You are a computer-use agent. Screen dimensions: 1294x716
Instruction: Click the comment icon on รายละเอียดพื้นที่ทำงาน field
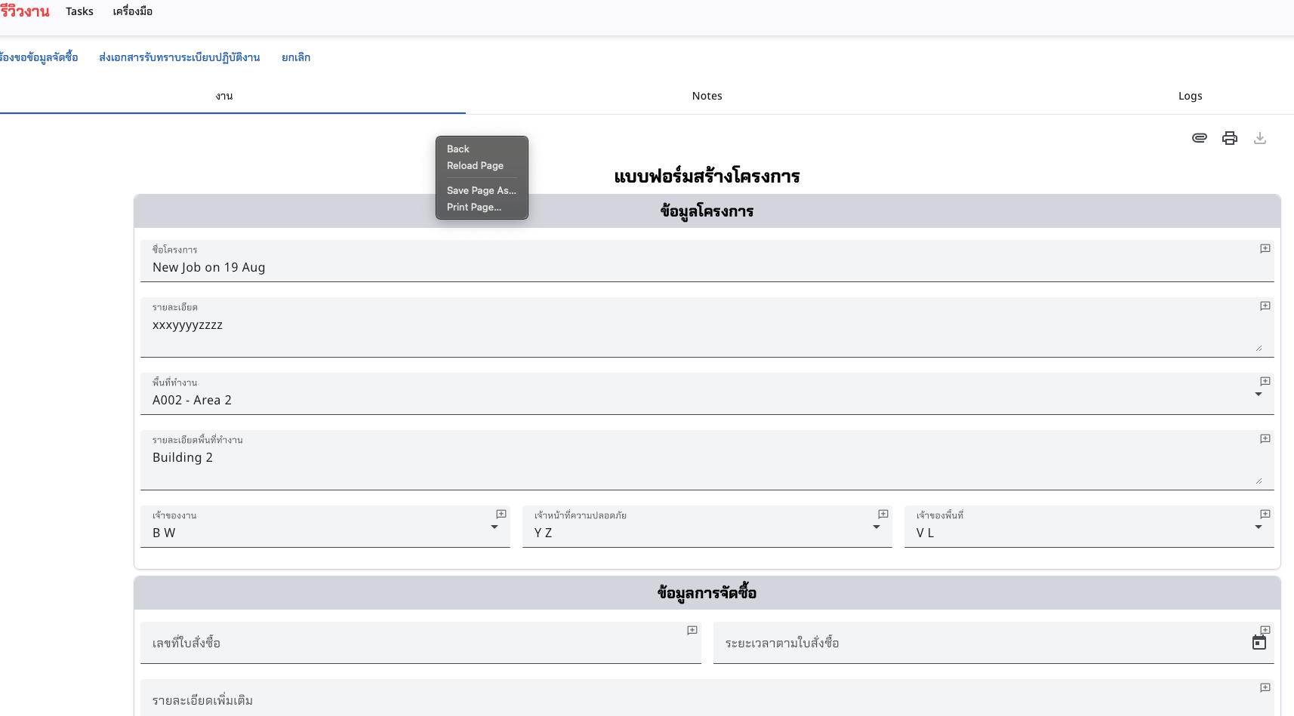1265,438
